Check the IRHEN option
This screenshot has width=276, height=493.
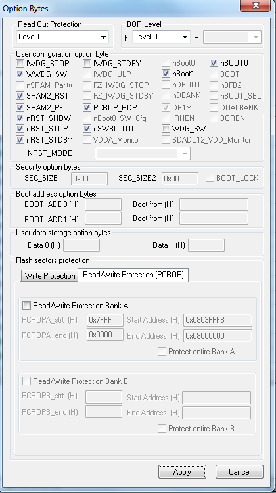[166, 118]
